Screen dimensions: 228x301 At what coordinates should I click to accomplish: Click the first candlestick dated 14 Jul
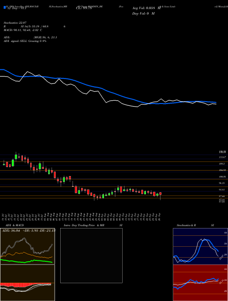click(4, 164)
